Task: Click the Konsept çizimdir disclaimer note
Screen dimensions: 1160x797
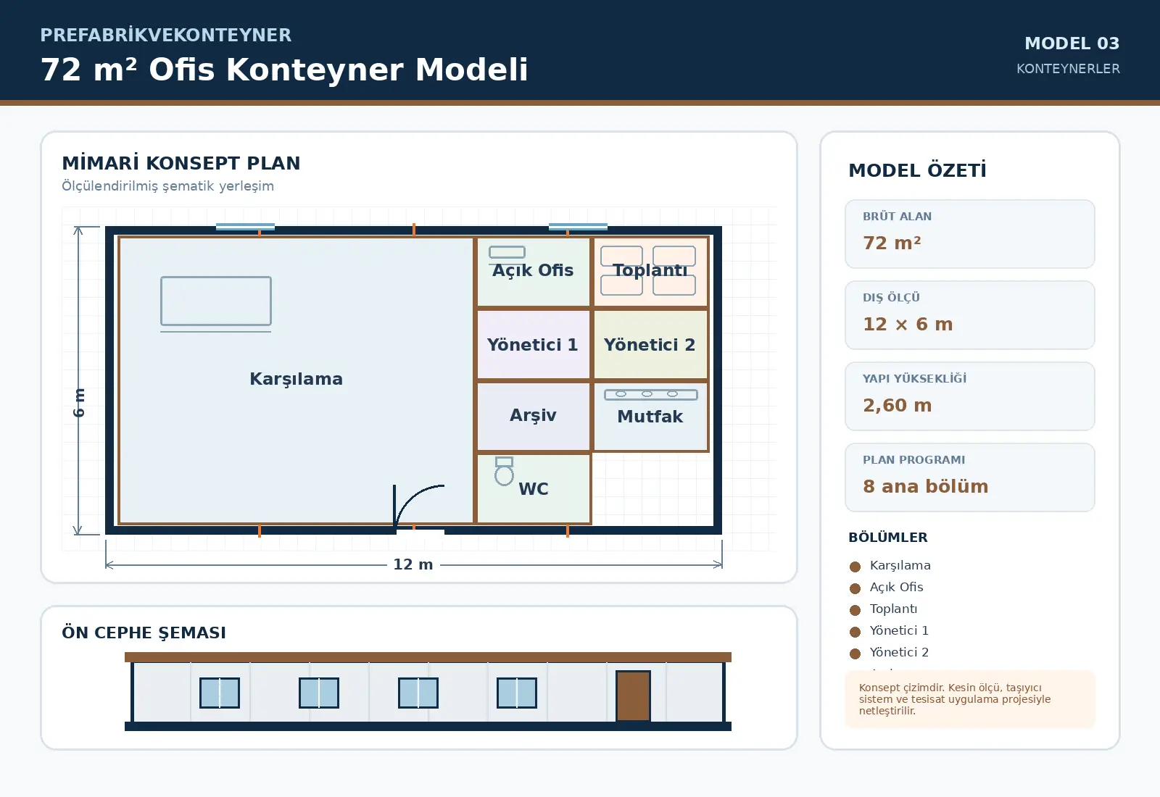Action: (970, 699)
